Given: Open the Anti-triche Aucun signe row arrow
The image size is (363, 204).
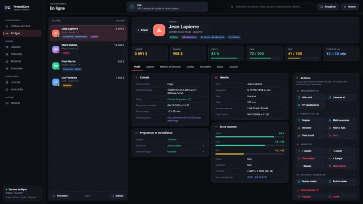Looking at the screenshot, I should coord(204,146).
